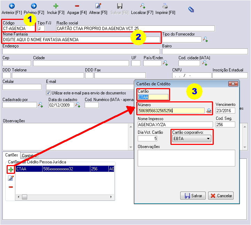The image size is (251, 225).
Task: Click the Nome Fantasia input field
Action: [x=81, y=39]
